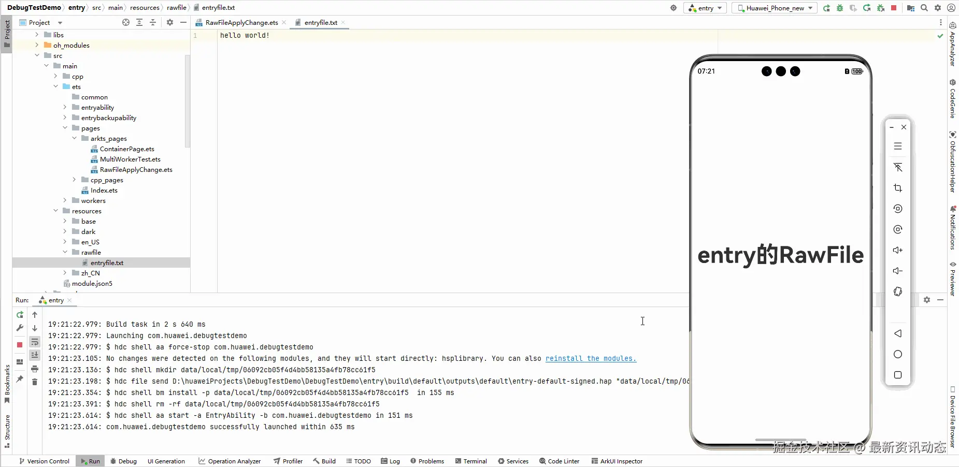Lower the emulator volume

click(898, 271)
